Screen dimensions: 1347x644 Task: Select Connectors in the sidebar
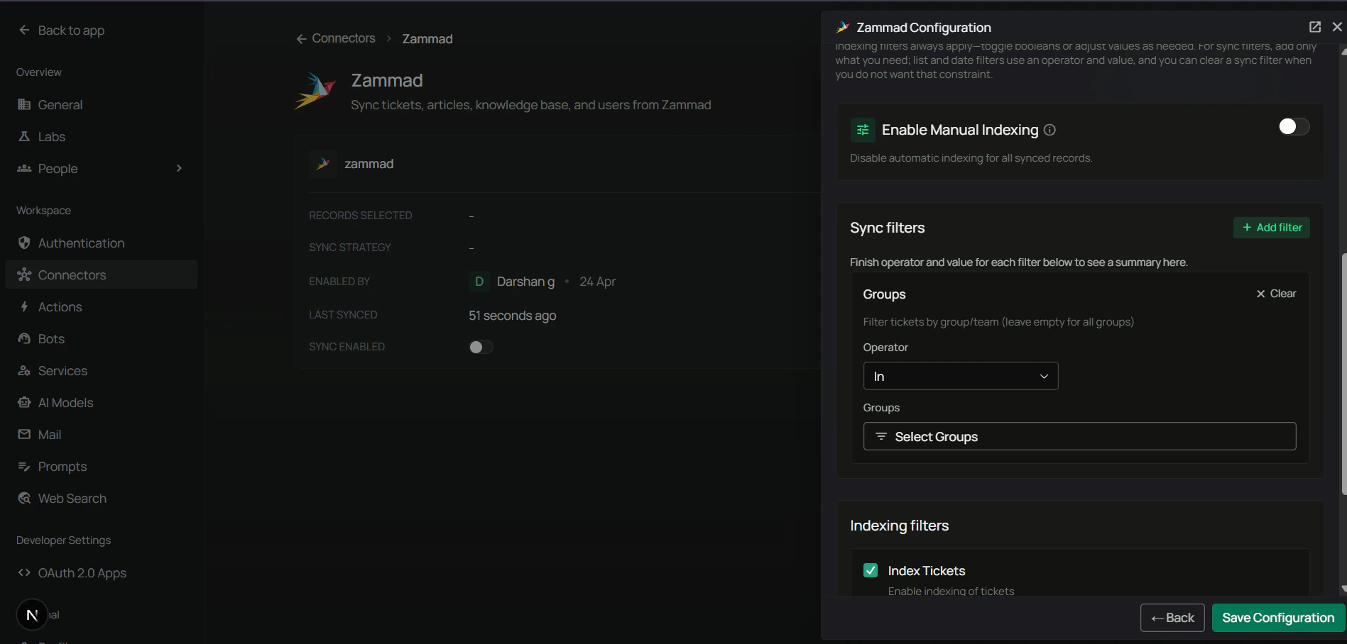(x=102, y=274)
